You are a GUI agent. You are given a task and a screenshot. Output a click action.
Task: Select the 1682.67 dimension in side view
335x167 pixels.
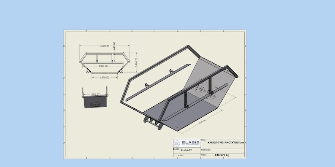[95, 94]
